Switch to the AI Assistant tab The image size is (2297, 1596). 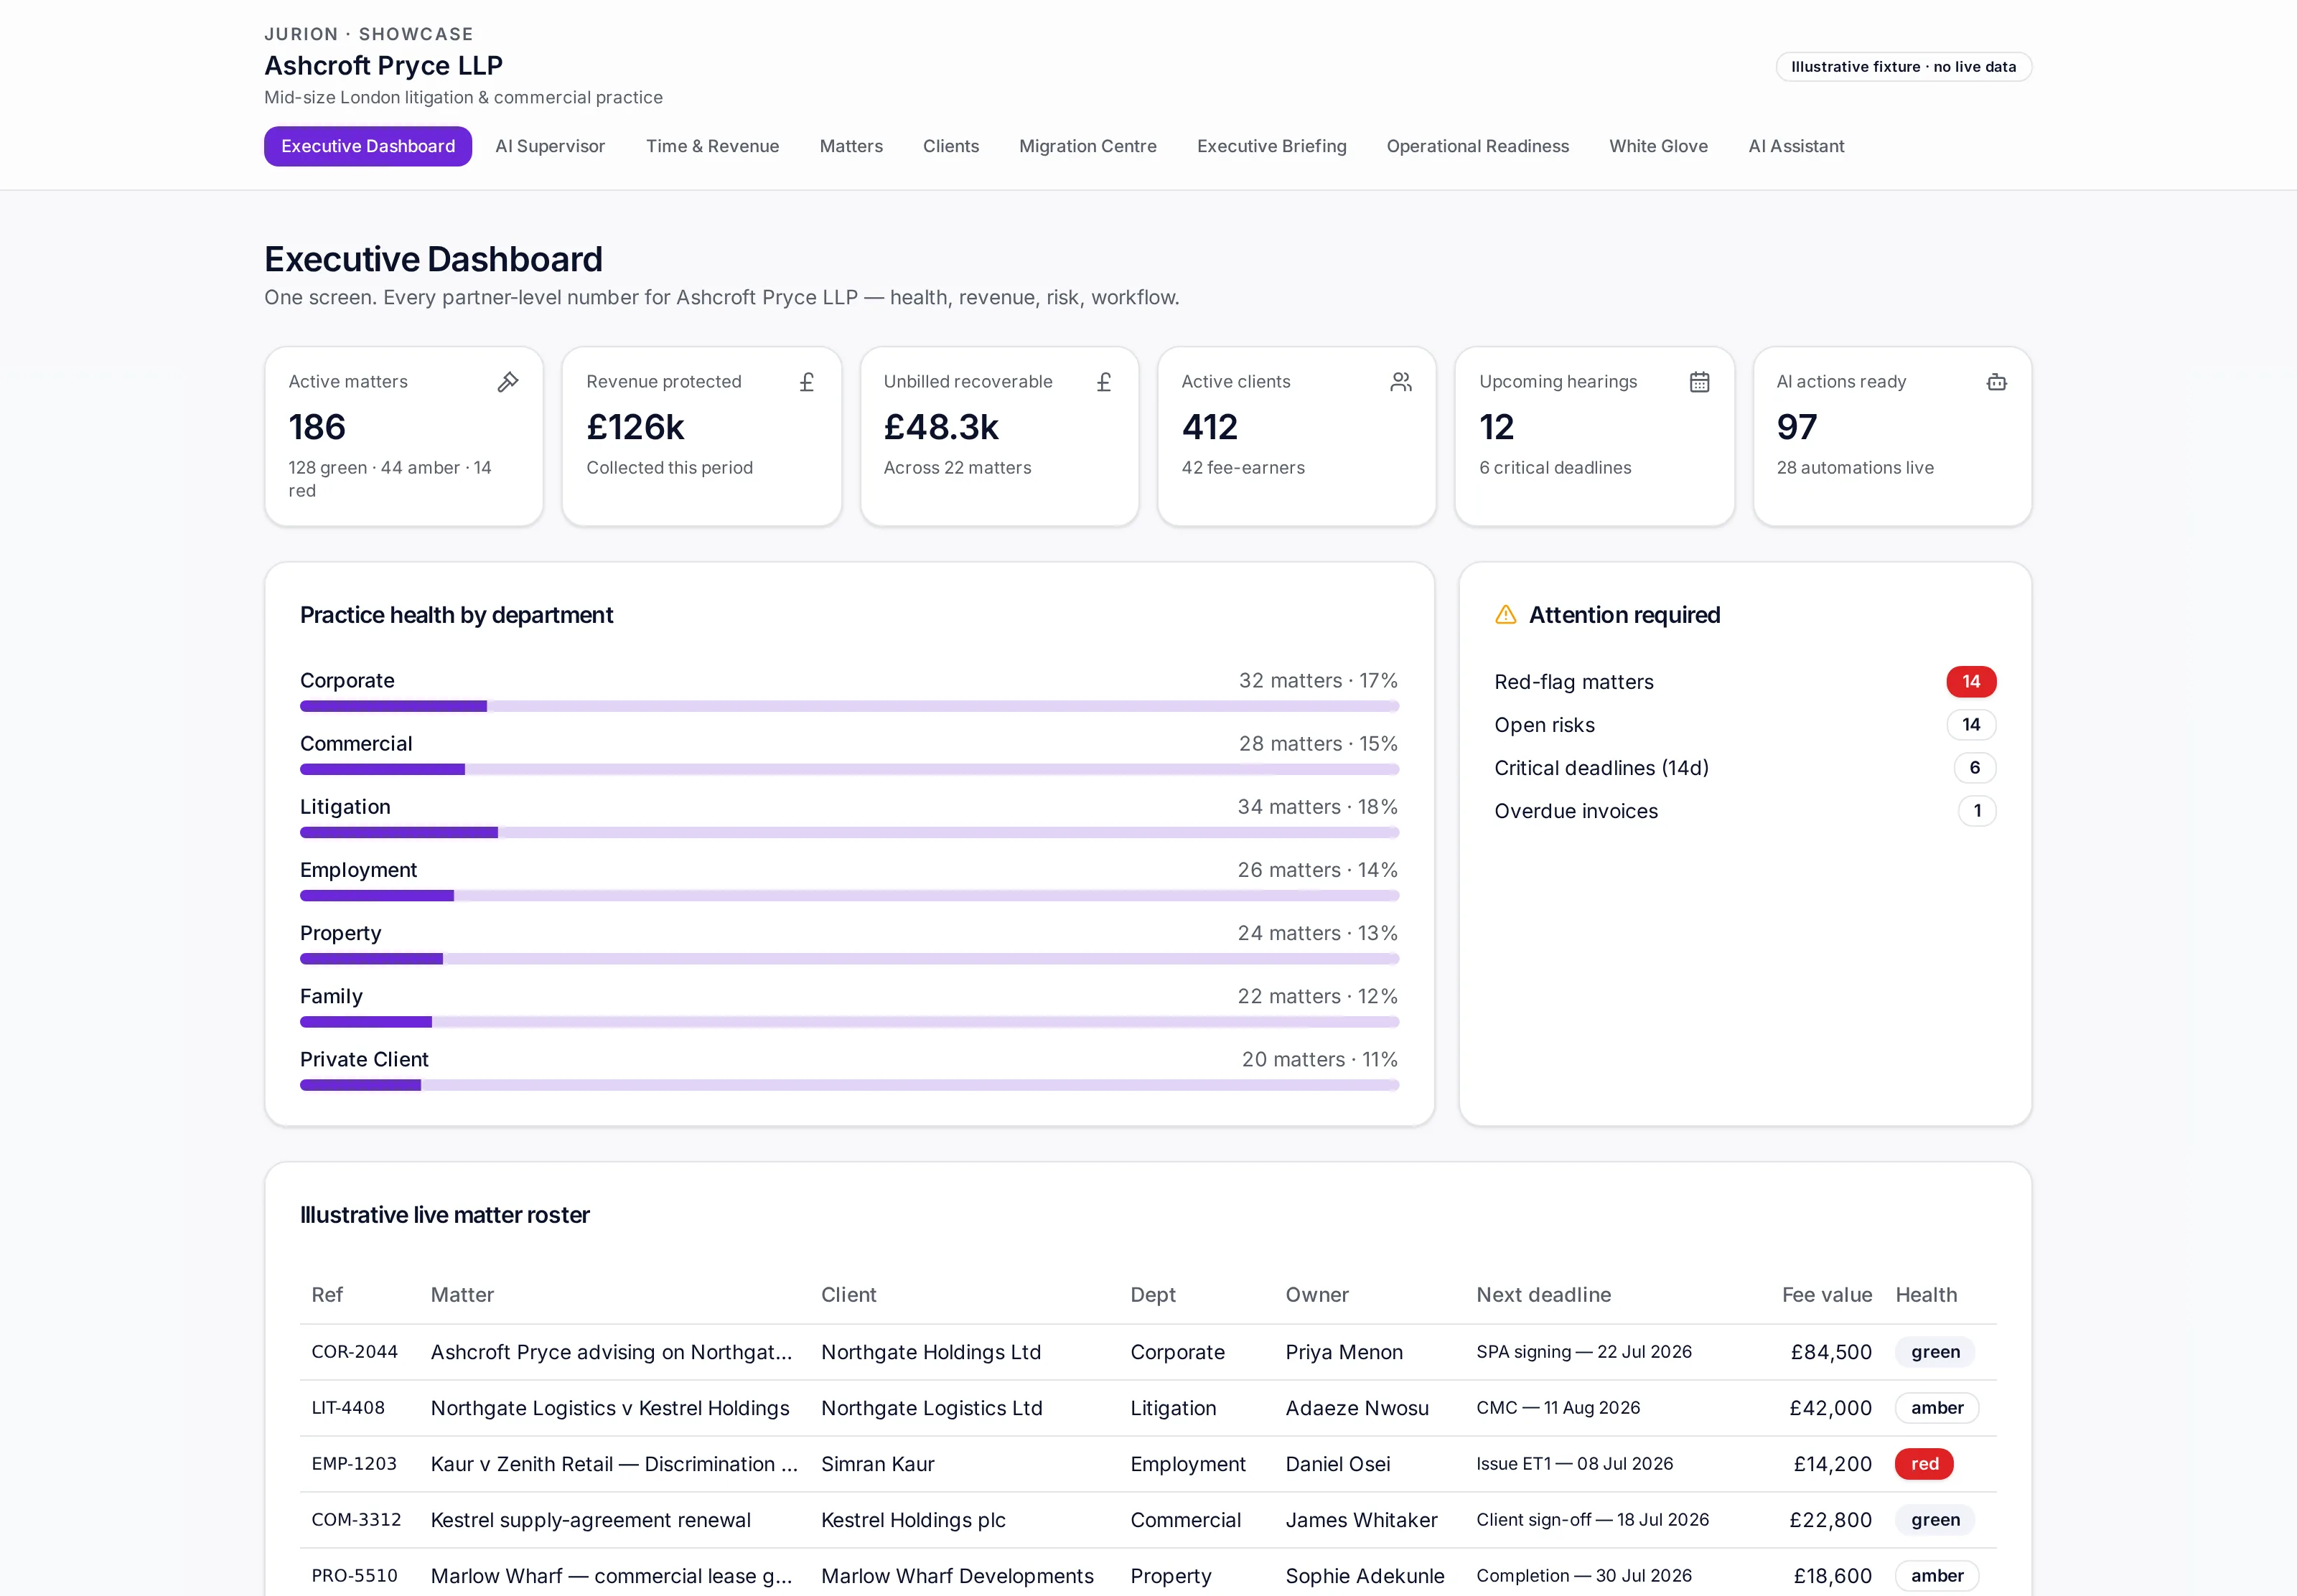(x=1796, y=146)
